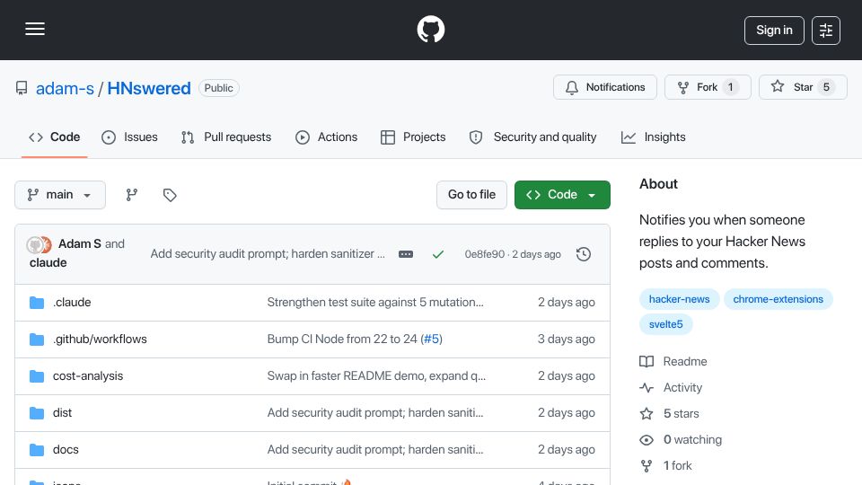
Task: Open the Insights tab
Action: click(x=654, y=137)
